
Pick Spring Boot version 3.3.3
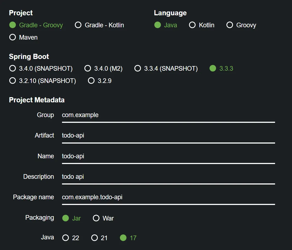pyautogui.click(x=213, y=69)
